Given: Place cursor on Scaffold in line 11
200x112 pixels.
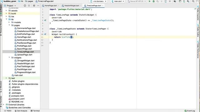Looking at the screenshot, I should coord(66,37).
